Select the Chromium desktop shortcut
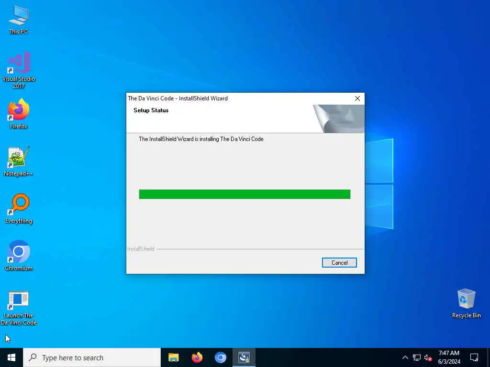490x367 pixels. point(19,256)
